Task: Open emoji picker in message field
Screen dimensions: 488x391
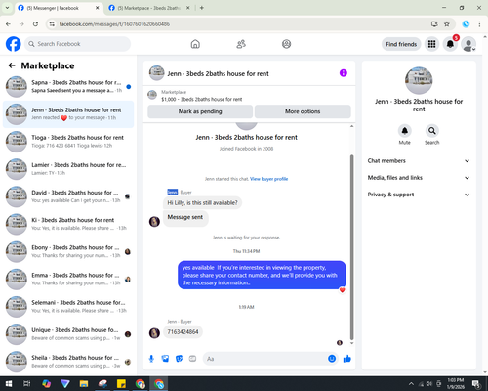Action: (332, 359)
